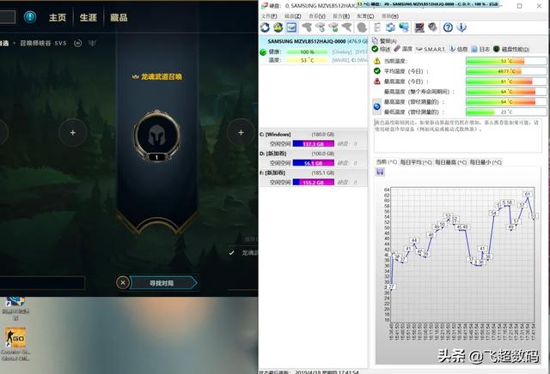Click the 56.1 GB free space bar

pos(313,163)
